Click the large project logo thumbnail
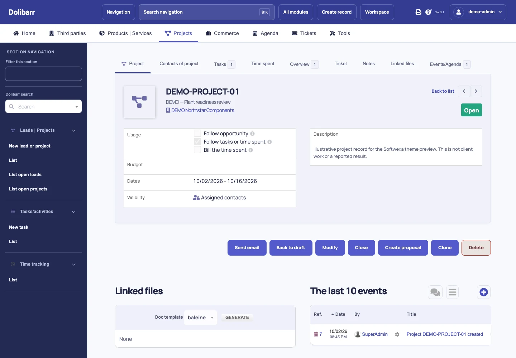This screenshot has height=358, width=516. [139, 102]
